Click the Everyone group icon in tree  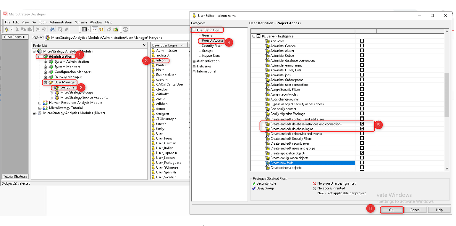point(57,88)
